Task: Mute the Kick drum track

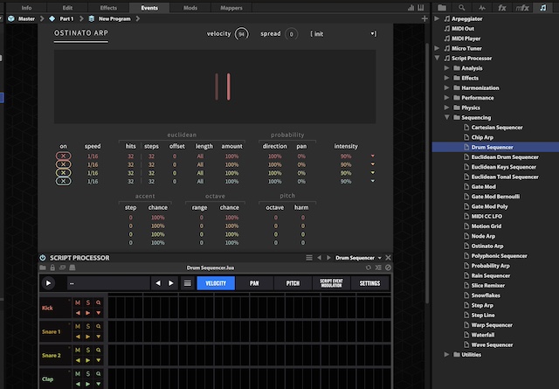Action: coord(77,302)
